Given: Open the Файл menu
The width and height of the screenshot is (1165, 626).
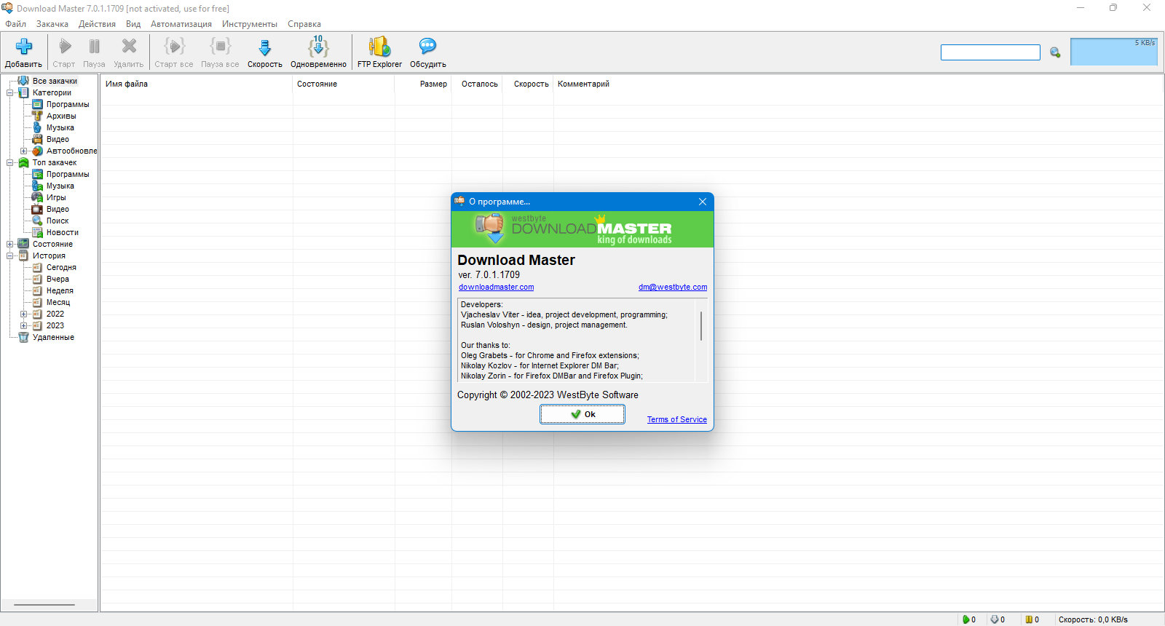Looking at the screenshot, I should (15, 24).
